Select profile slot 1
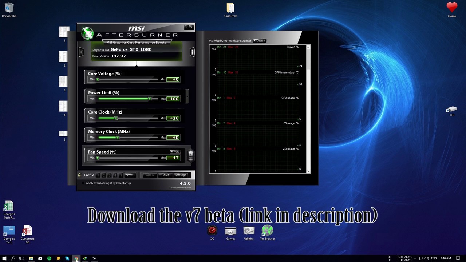This screenshot has width=466, height=262. 98,175
